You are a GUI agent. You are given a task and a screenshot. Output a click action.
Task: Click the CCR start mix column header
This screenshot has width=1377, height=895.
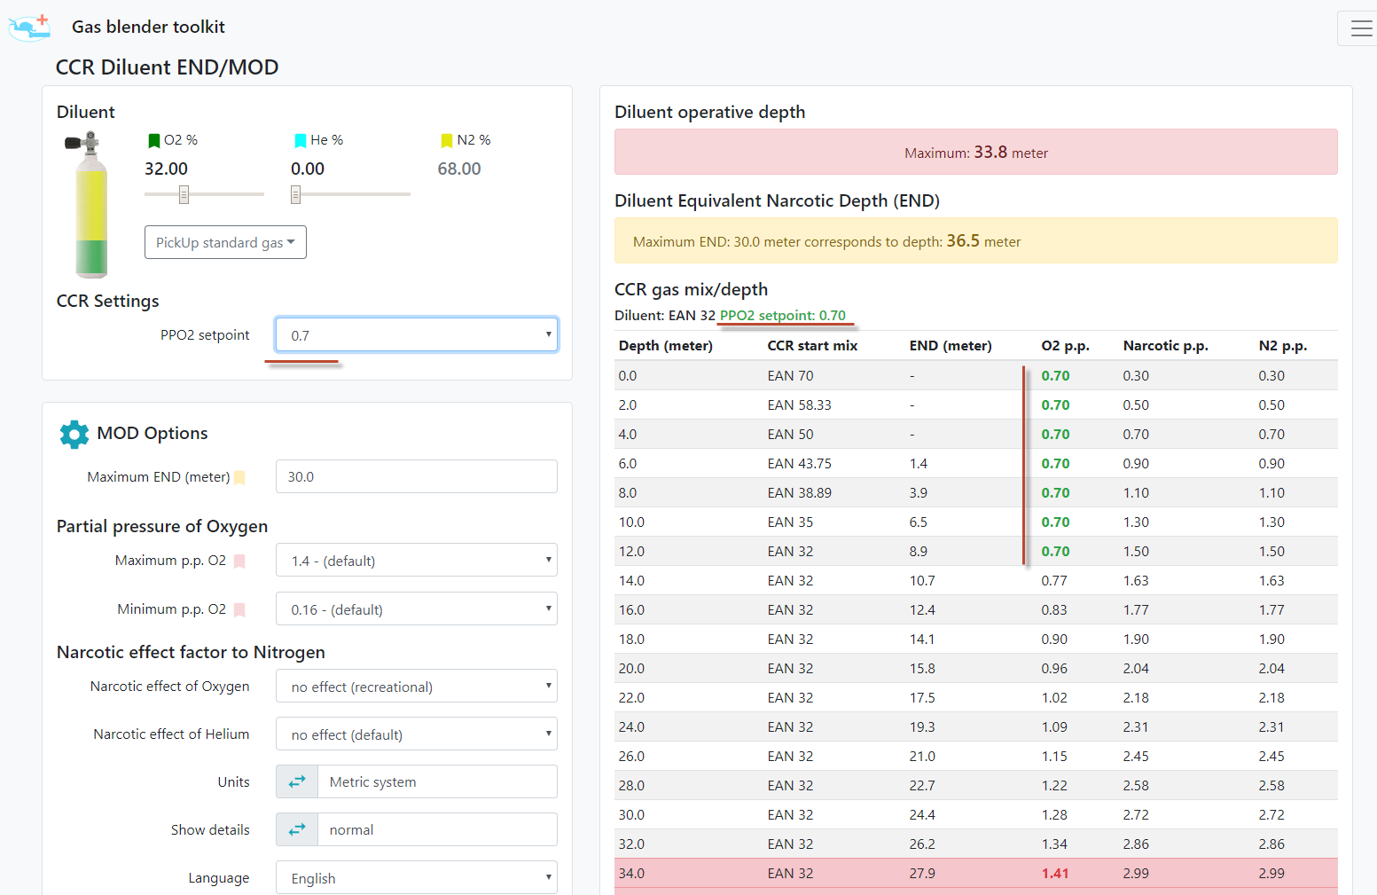point(812,346)
